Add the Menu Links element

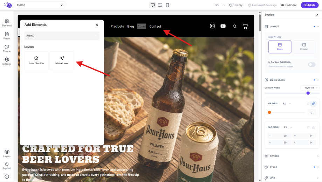pyautogui.click(x=62, y=60)
